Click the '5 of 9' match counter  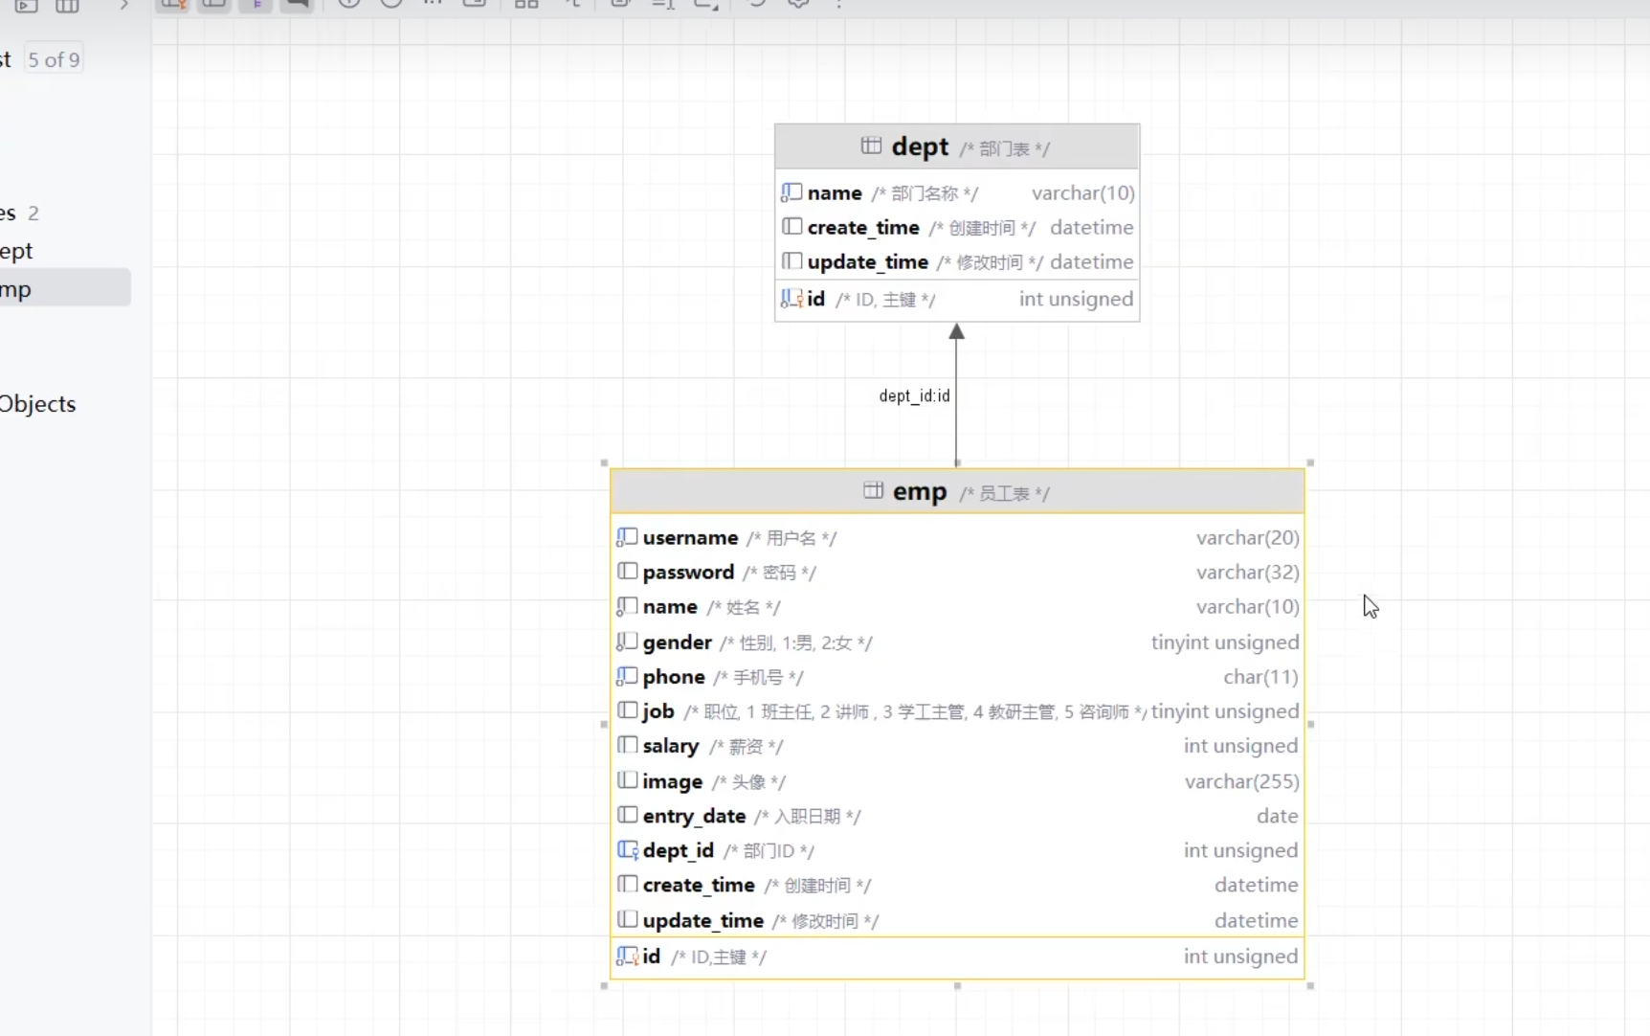pos(54,60)
